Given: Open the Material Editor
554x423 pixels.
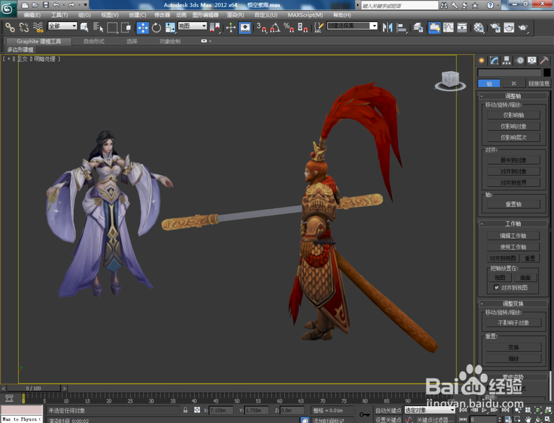Looking at the screenshot, I should click(x=479, y=27).
